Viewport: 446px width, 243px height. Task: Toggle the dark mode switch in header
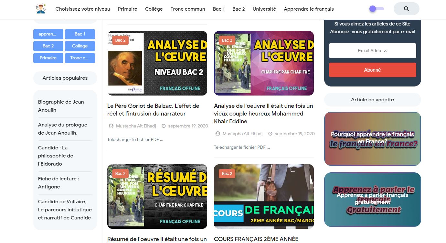coord(377,9)
